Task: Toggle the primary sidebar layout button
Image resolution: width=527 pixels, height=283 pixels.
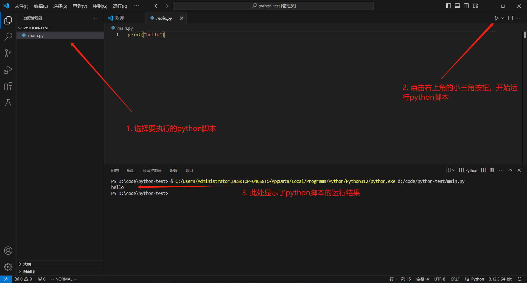Action: 448,6
